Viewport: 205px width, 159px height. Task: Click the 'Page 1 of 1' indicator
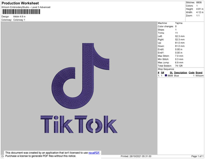click(x=197, y=156)
